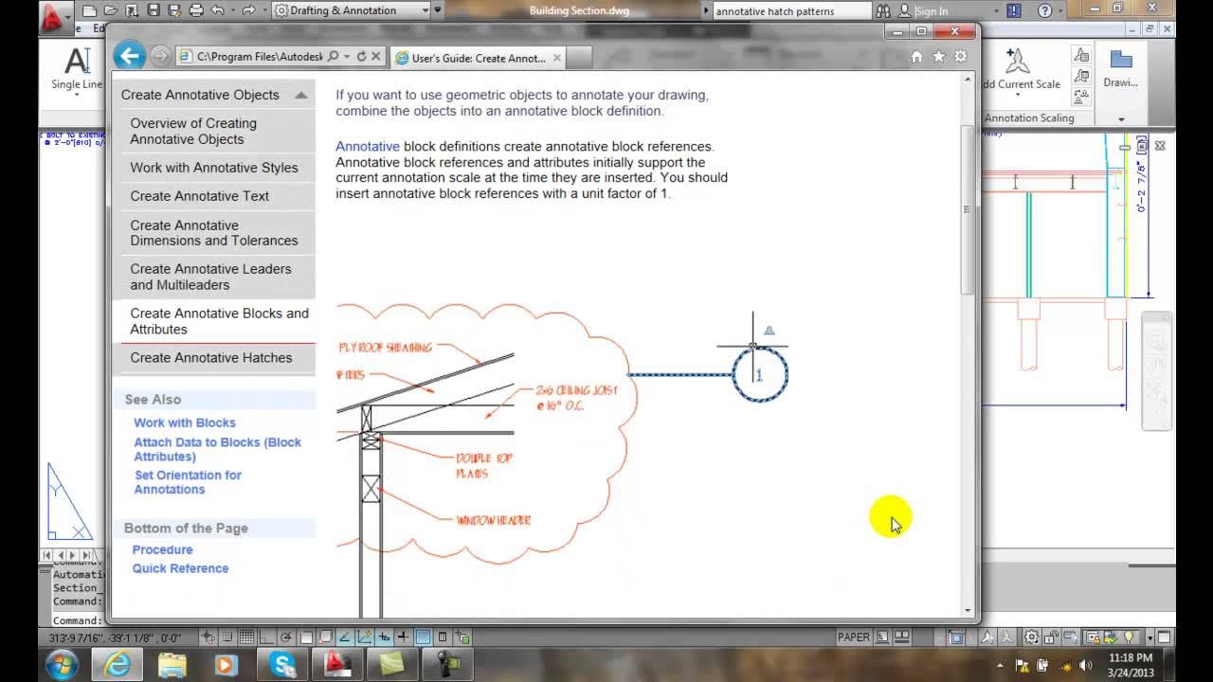Jump to the Procedure link

coord(162,549)
